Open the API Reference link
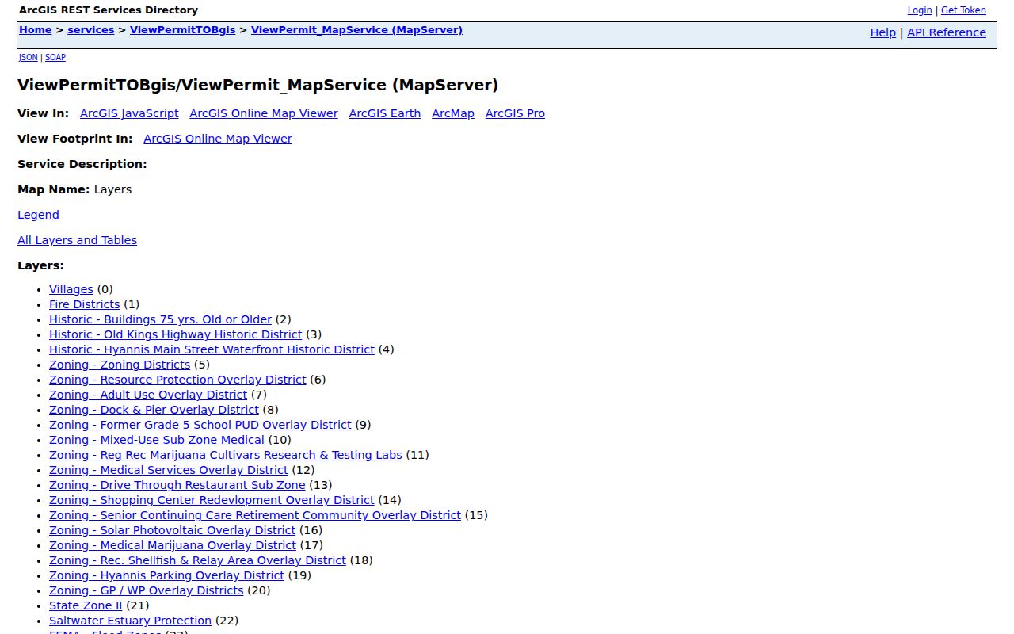 pyautogui.click(x=947, y=32)
